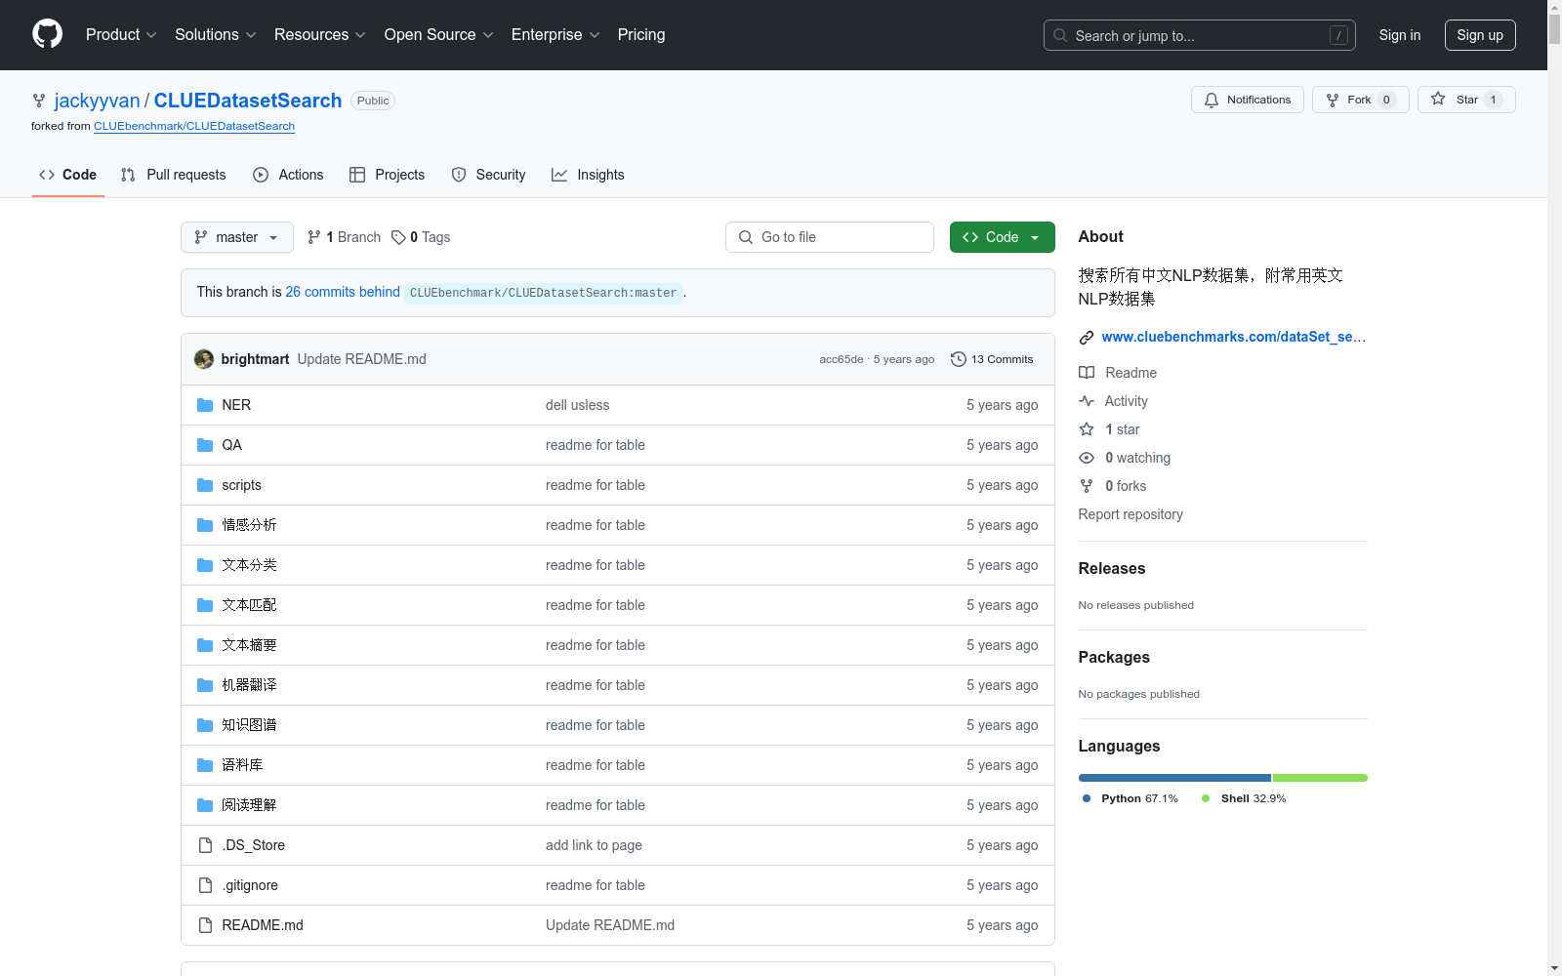Open the '26 commits behind' link
Image resolution: width=1562 pixels, height=976 pixels.
343,292
